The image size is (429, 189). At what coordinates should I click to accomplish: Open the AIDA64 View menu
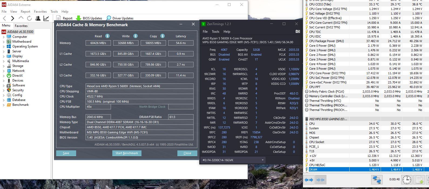(x=13, y=12)
